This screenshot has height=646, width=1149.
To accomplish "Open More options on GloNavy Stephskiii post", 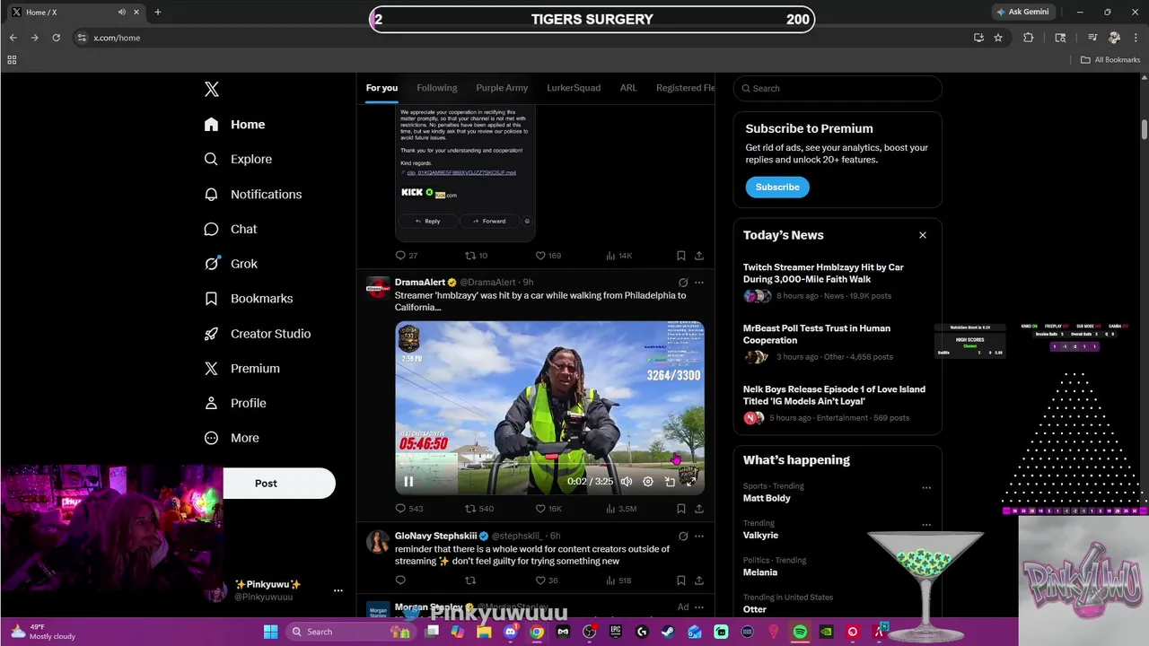I will point(699,537).
